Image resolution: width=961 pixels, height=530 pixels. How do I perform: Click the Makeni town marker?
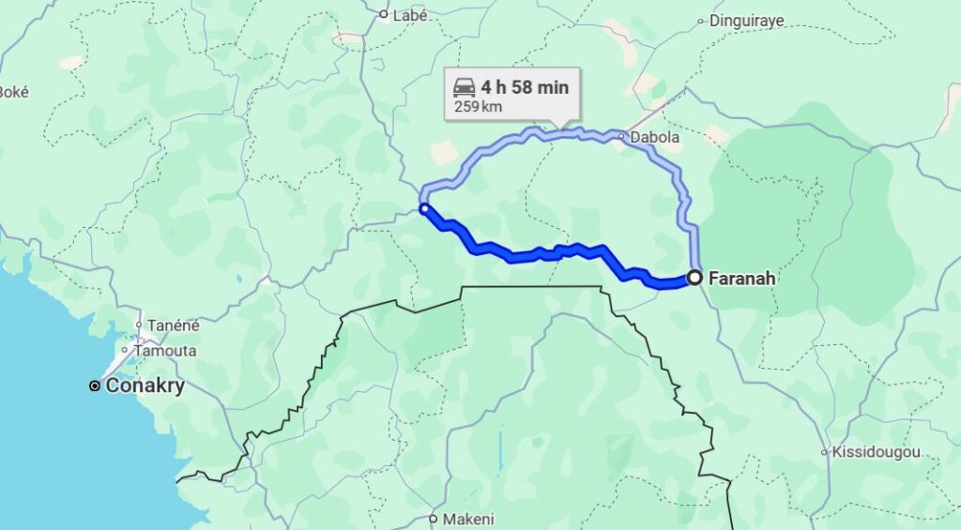(x=433, y=519)
